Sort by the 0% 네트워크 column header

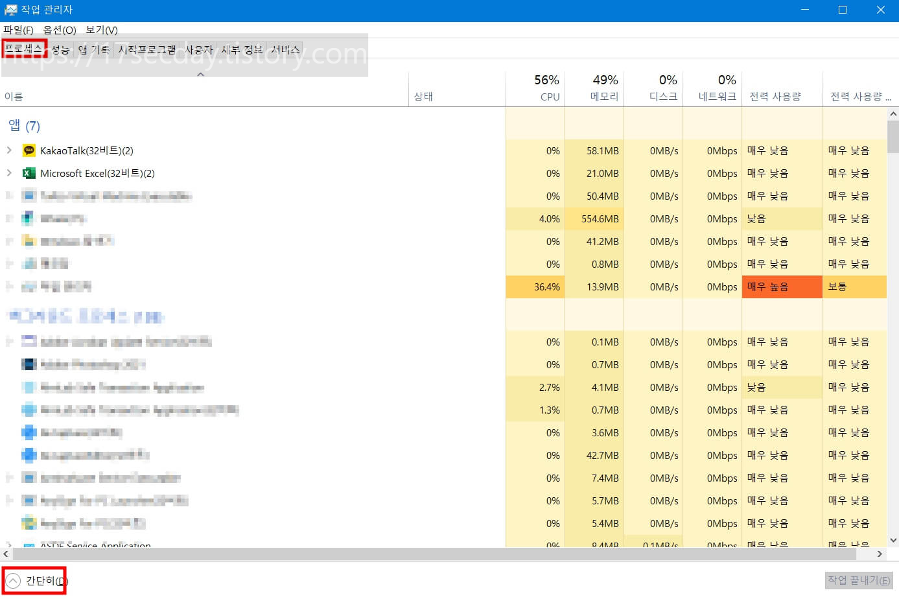click(712, 88)
